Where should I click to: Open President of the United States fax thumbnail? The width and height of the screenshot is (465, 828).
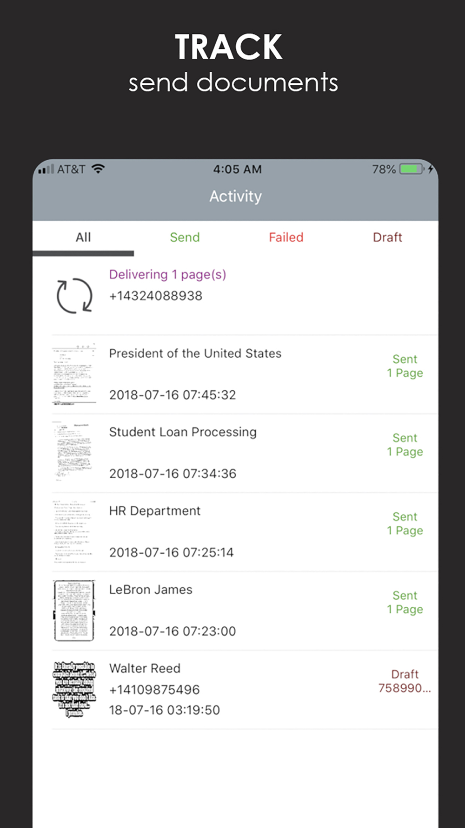pyautogui.click(x=74, y=374)
